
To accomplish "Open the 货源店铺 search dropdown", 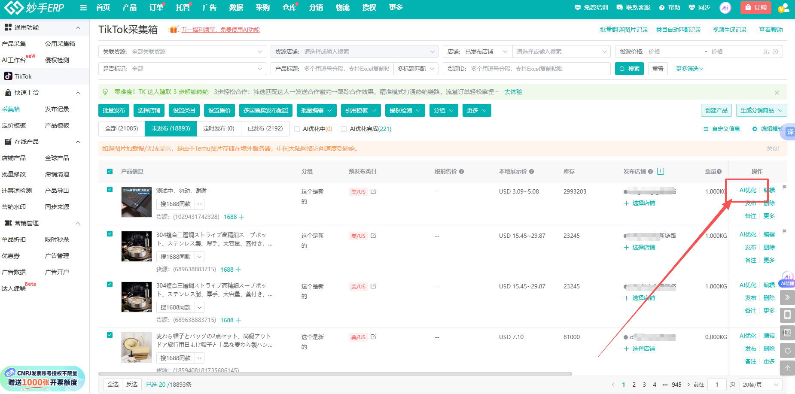I will [x=354, y=52].
